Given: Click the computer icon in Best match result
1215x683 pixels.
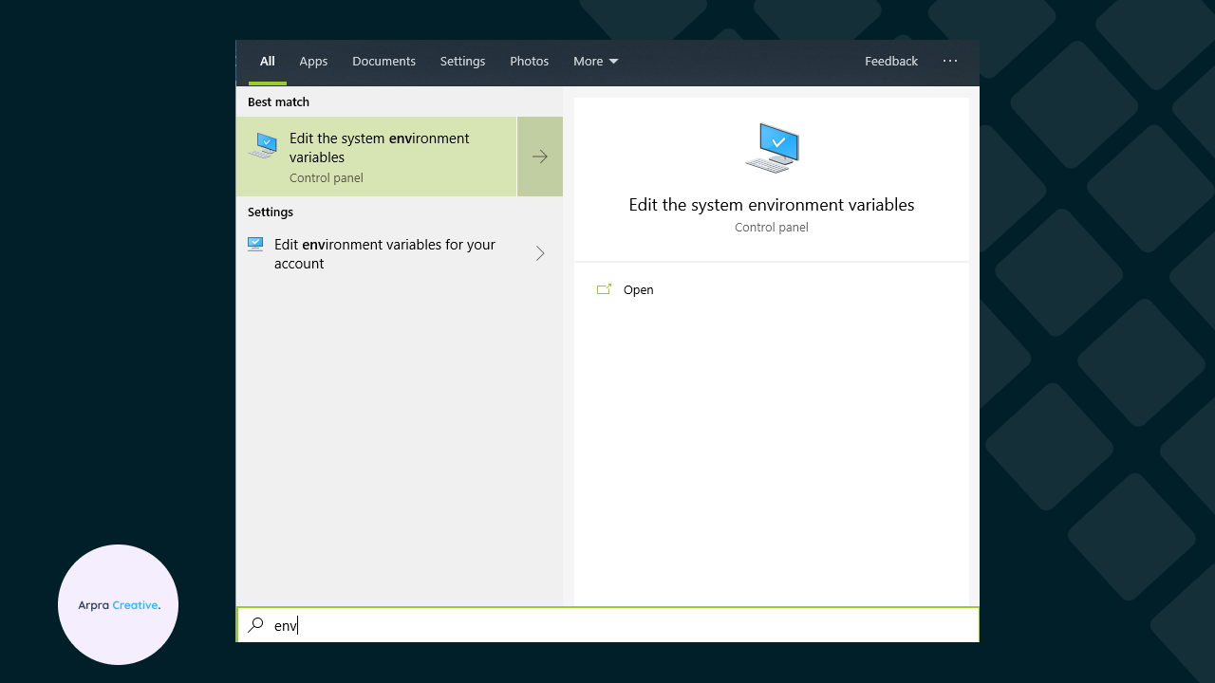Looking at the screenshot, I should 263,145.
